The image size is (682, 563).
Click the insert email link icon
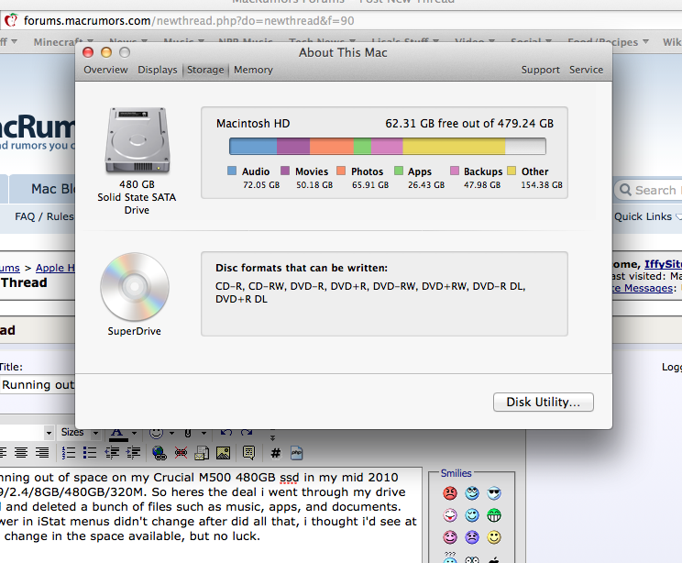(x=202, y=453)
